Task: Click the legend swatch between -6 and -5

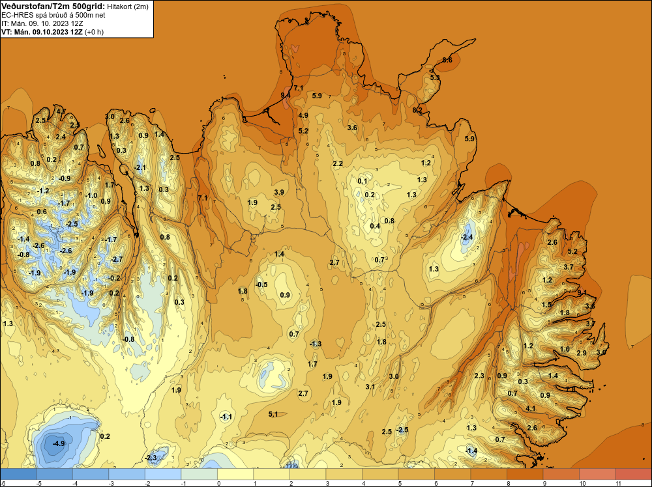Action: pos(18,474)
